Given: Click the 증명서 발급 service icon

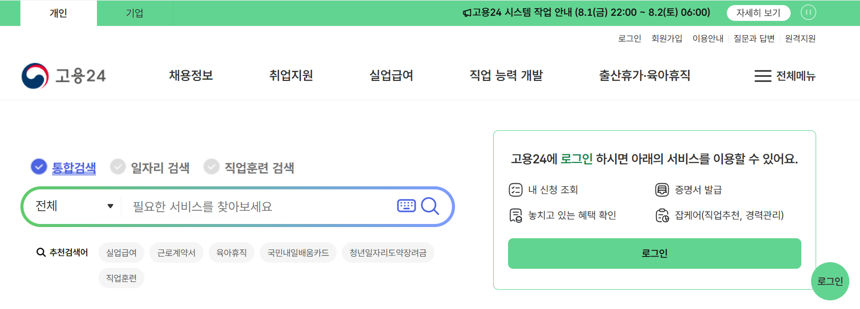Looking at the screenshot, I should click(x=662, y=189).
